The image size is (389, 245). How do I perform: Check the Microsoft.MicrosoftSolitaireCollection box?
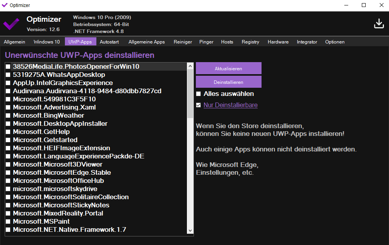point(8,197)
